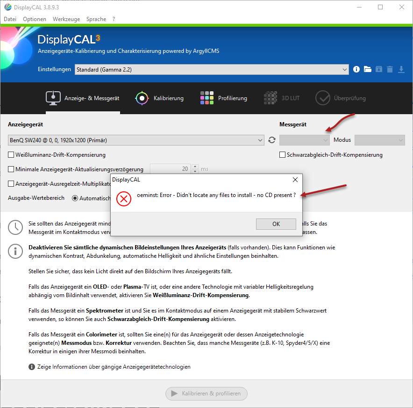413x408 pixels.
Task: Open the Modus dropdown
Action: (380, 140)
